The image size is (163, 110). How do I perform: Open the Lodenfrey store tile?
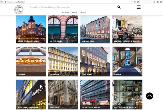click(x=95, y=61)
